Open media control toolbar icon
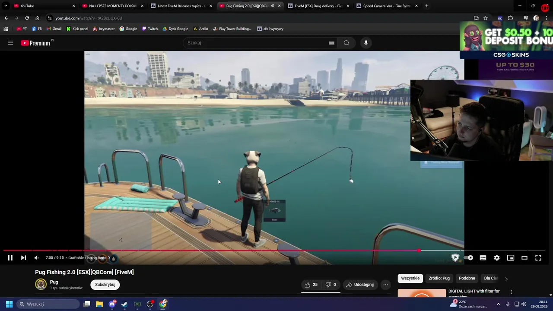The width and height of the screenshot is (553, 311). 526,18
